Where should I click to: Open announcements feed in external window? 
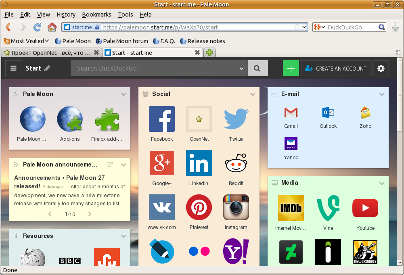click(110, 164)
